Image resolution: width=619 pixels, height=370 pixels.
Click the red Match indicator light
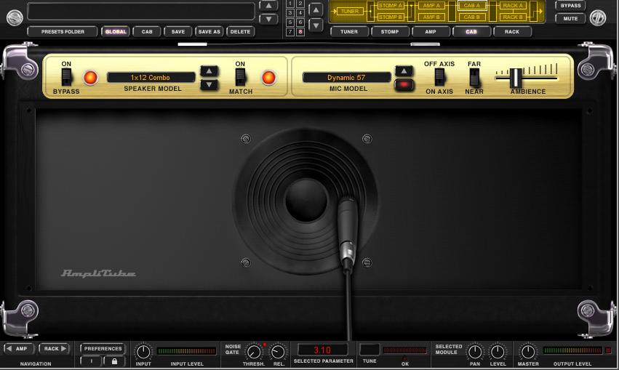pyautogui.click(x=268, y=78)
